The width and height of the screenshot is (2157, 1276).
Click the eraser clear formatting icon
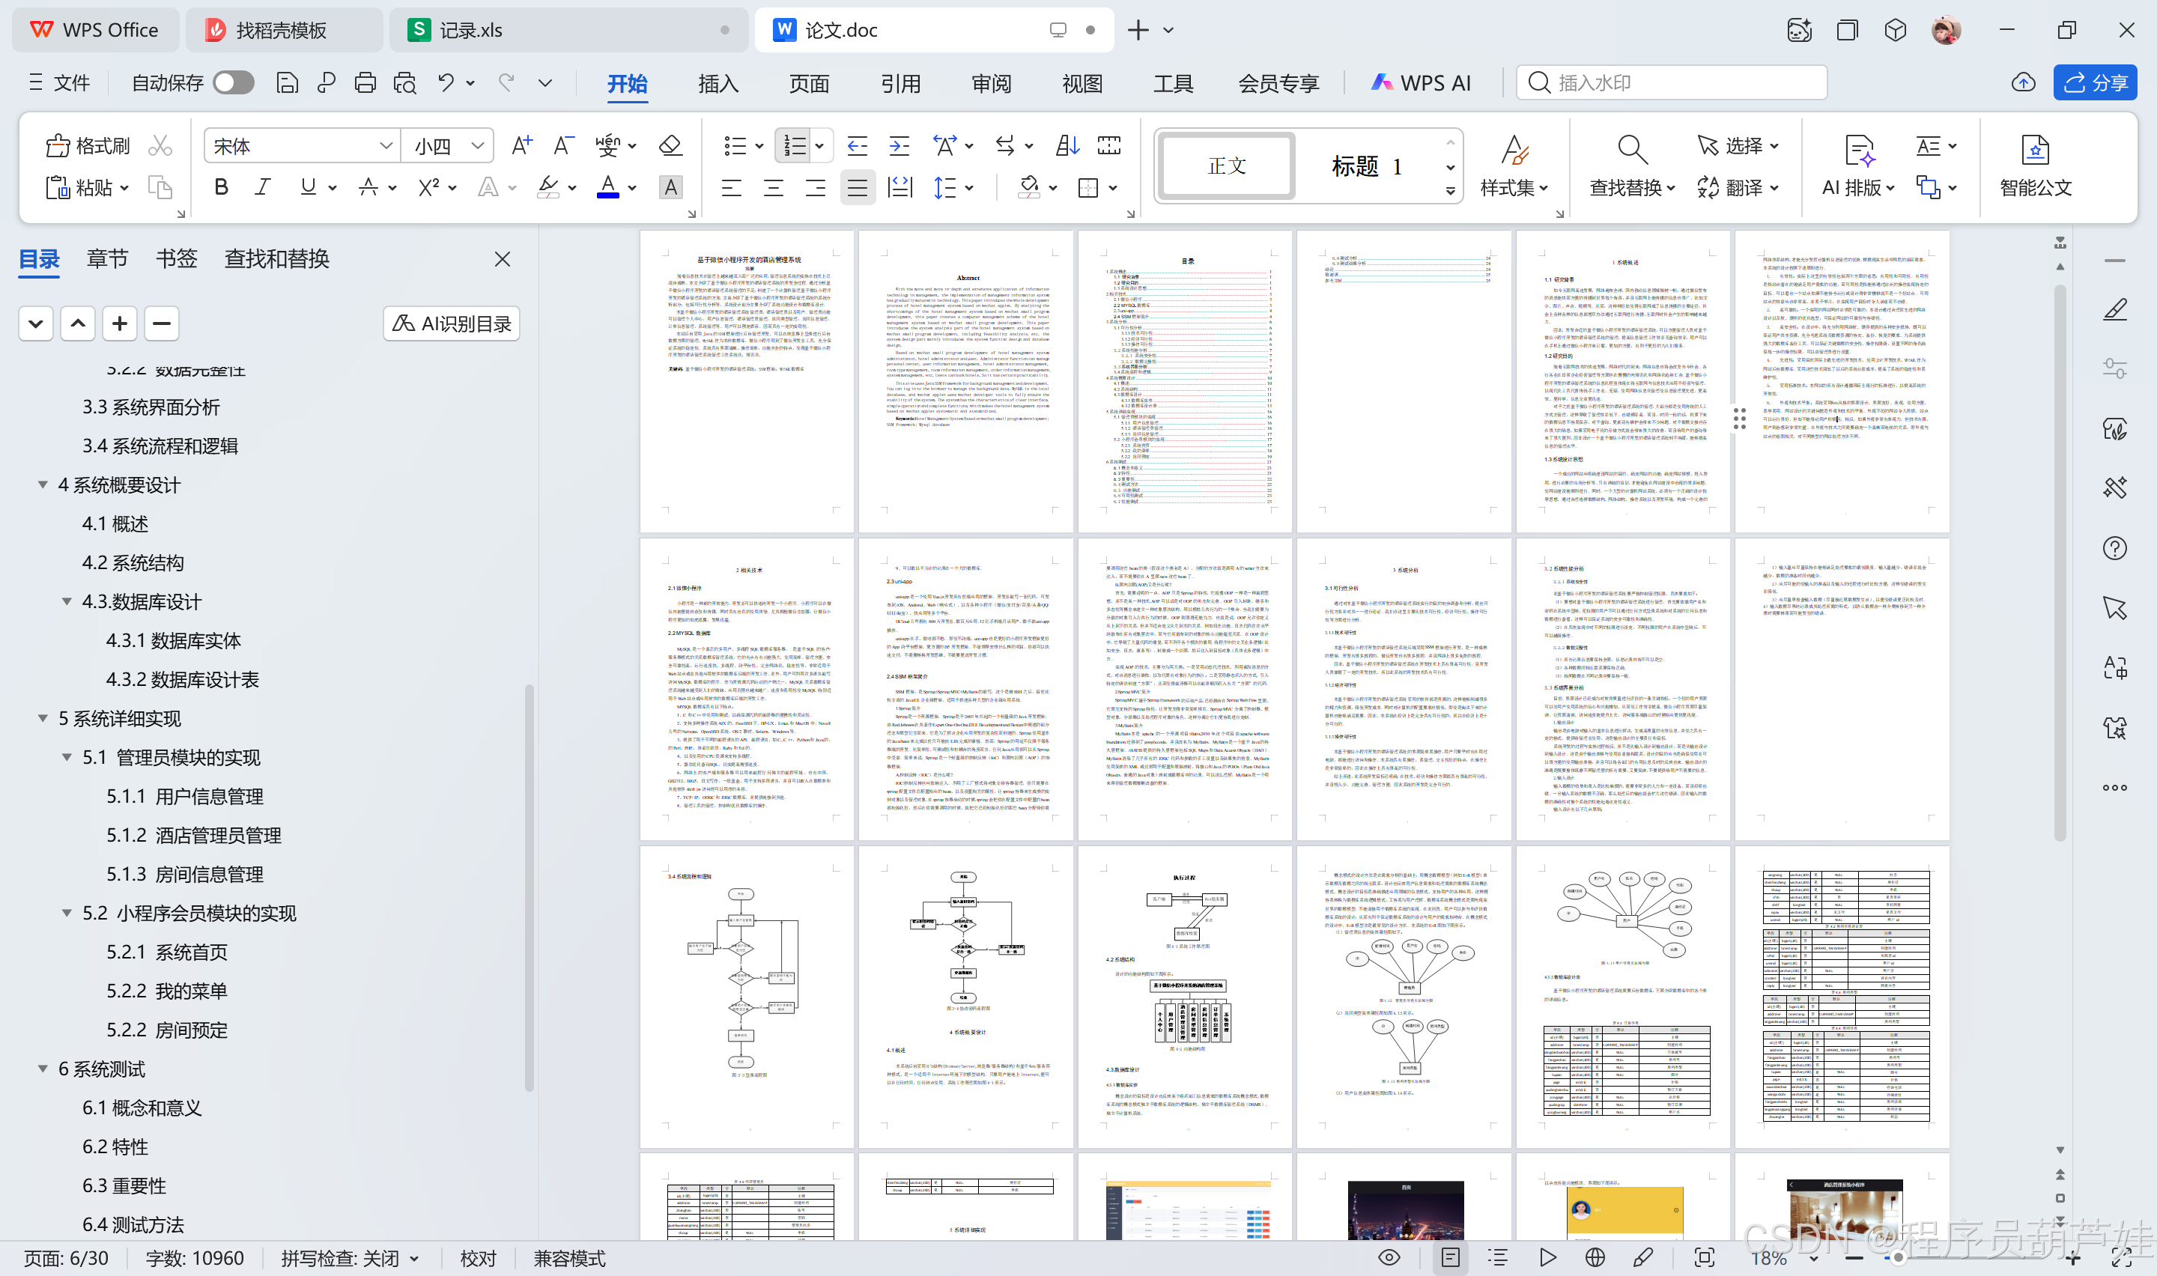(x=670, y=145)
